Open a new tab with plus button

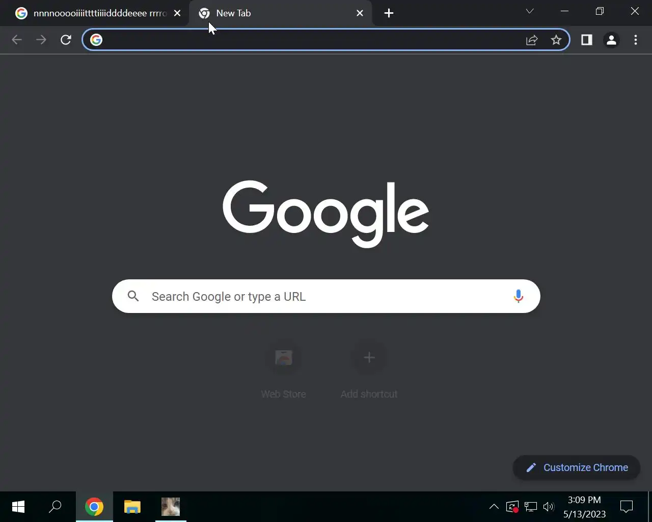[x=389, y=13]
